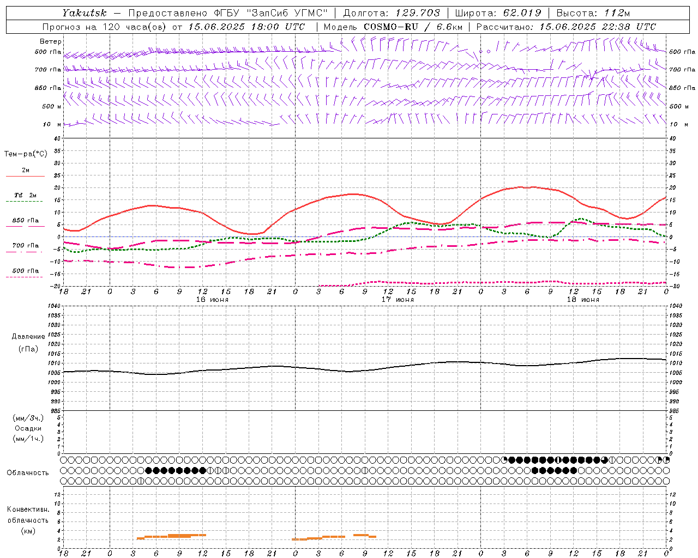
Task: Click the Модель COSMO-RU / 6.6км text
Action: coord(393,27)
